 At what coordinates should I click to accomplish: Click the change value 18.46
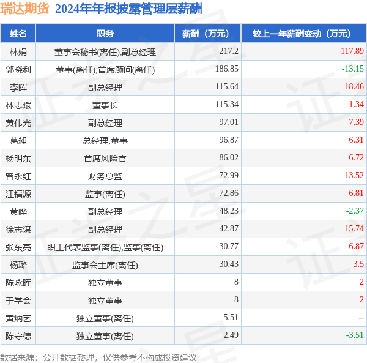click(x=354, y=86)
